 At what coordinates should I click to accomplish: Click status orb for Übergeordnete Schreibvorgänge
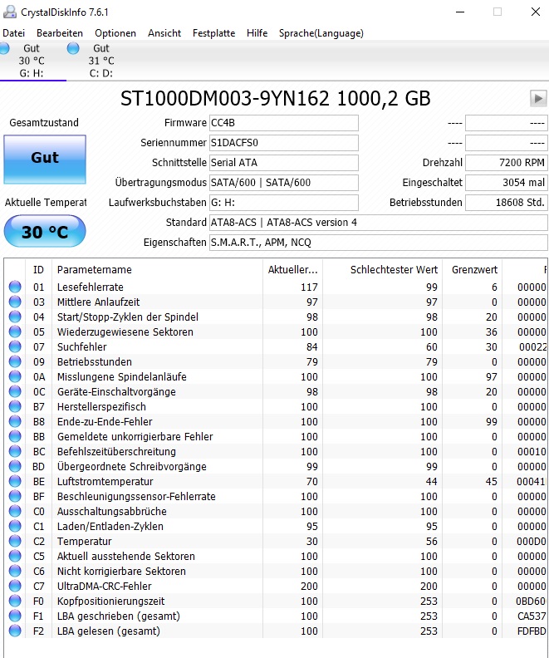click(15, 466)
